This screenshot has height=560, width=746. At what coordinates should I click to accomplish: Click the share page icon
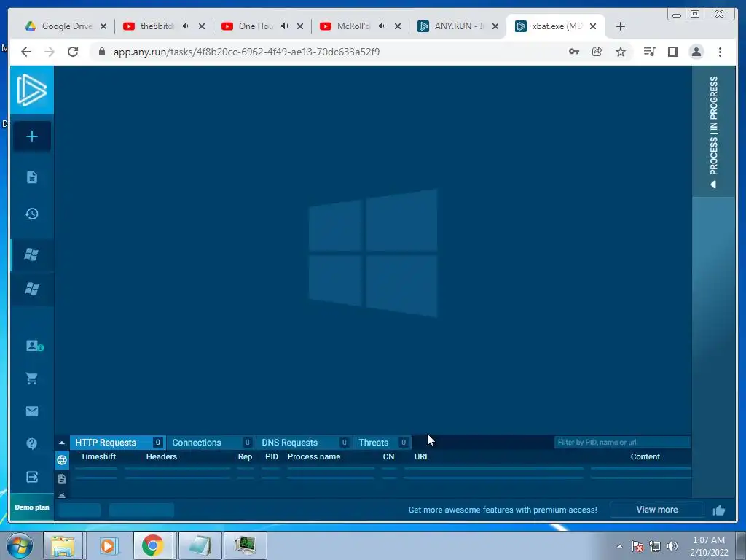[597, 52]
